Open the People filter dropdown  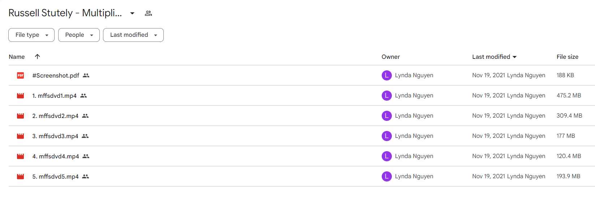coord(79,35)
